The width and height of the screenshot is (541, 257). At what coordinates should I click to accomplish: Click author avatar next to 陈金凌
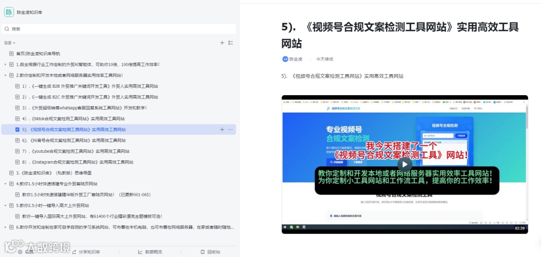click(x=285, y=59)
